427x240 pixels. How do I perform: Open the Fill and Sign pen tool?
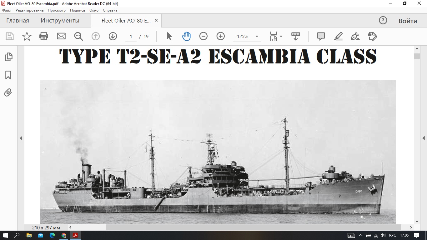point(355,36)
